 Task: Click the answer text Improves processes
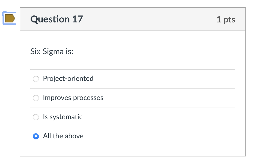73,98
